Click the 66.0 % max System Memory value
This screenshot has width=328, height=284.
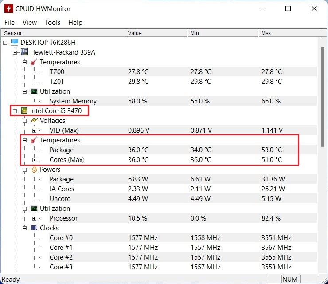(271, 101)
